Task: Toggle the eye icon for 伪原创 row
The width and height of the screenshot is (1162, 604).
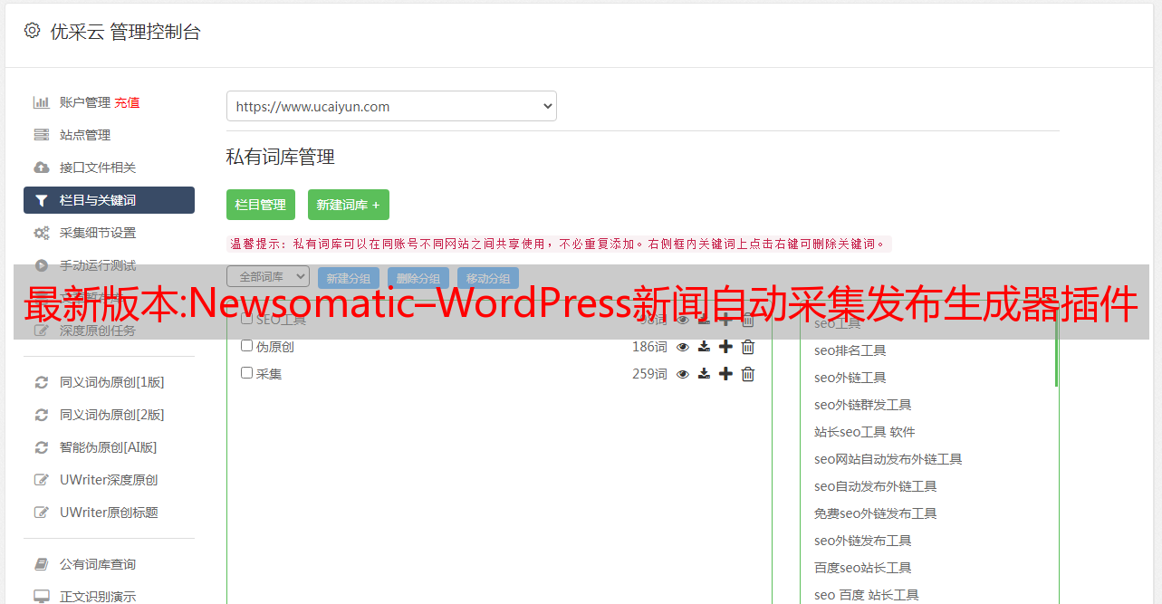Action: (683, 347)
